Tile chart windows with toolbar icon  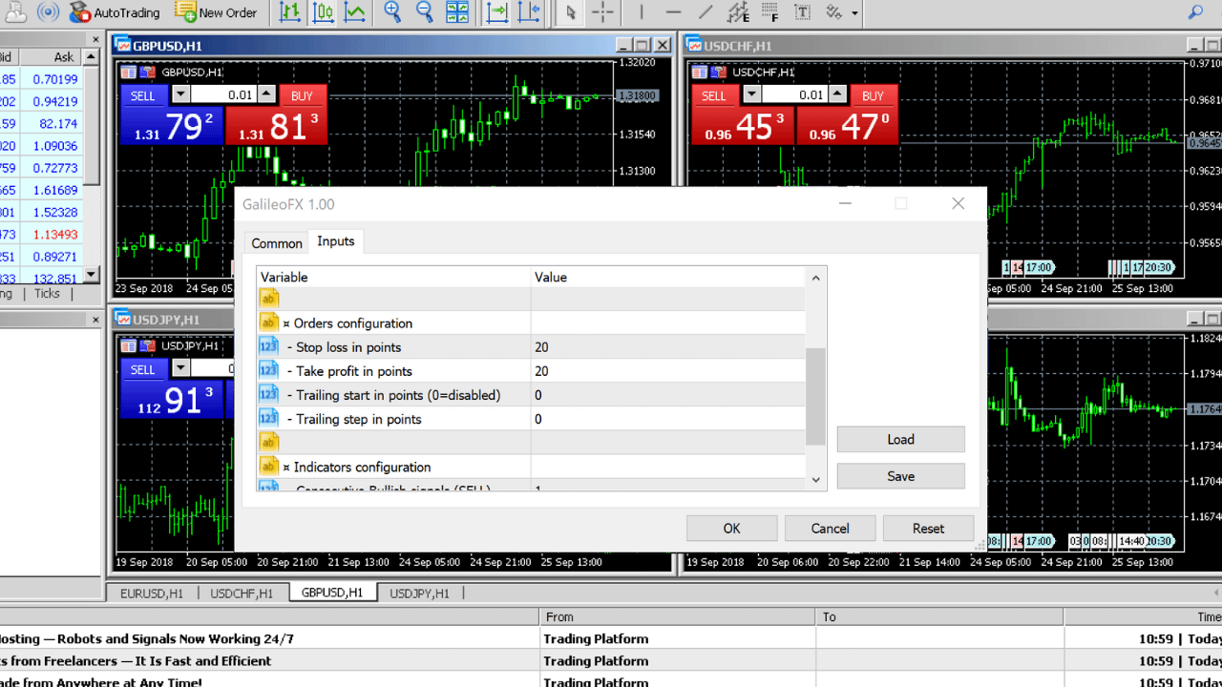[458, 12]
